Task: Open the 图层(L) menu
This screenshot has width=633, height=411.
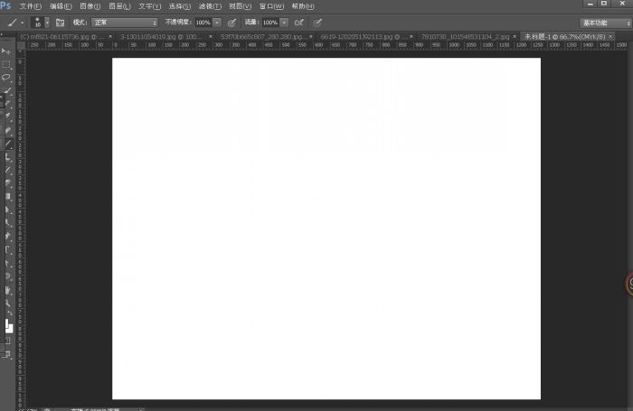Action: pyautogui.click(x=119, y=5)
